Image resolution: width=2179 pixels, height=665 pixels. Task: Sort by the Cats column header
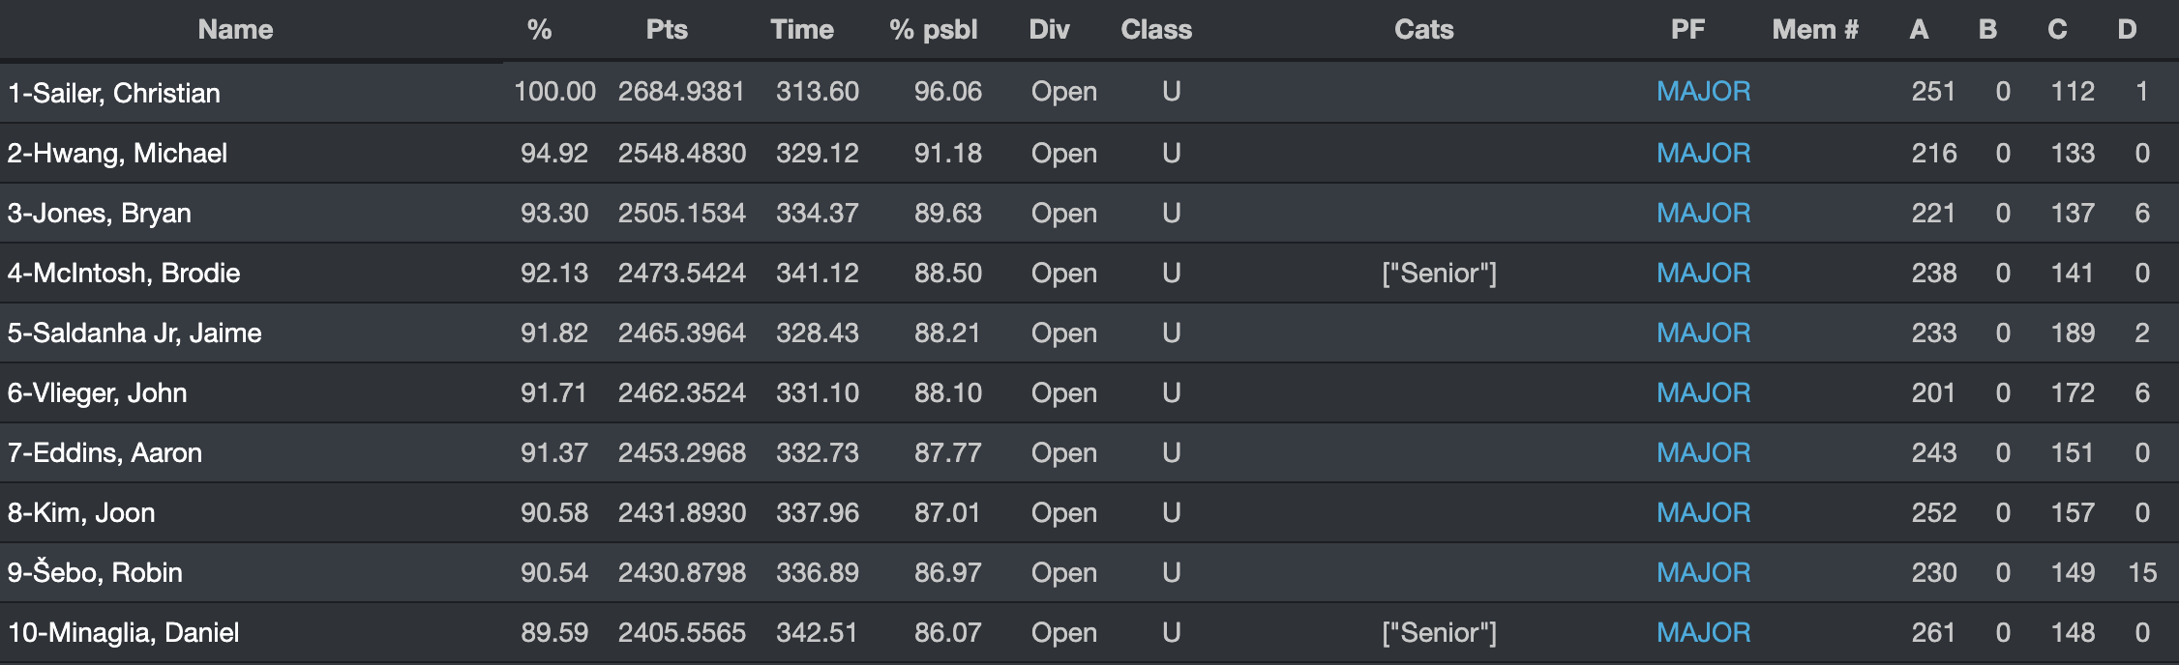point(1423,30)
